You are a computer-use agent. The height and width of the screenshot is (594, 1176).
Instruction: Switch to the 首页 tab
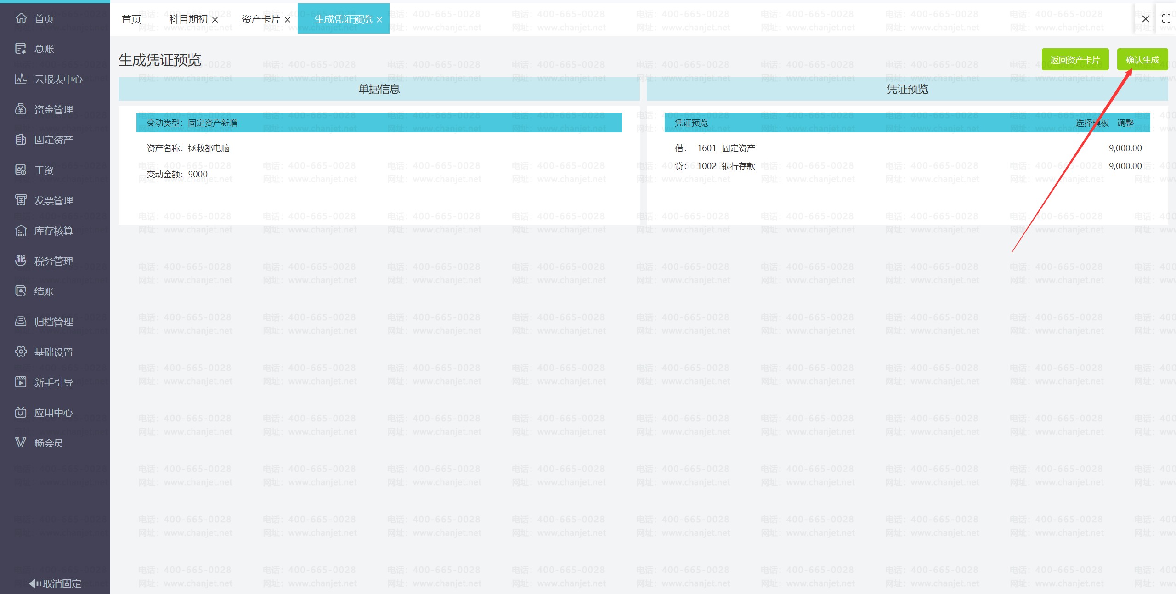point(131,19)
